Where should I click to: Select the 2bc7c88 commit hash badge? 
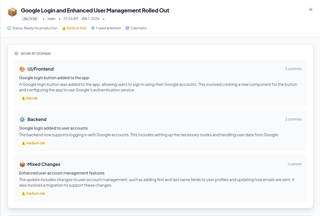click(30, 19)
